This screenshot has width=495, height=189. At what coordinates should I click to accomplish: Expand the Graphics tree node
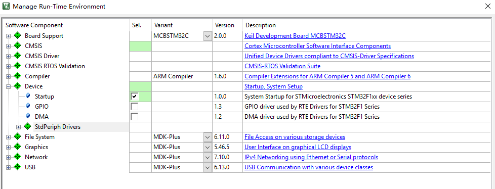coord(8,147)
